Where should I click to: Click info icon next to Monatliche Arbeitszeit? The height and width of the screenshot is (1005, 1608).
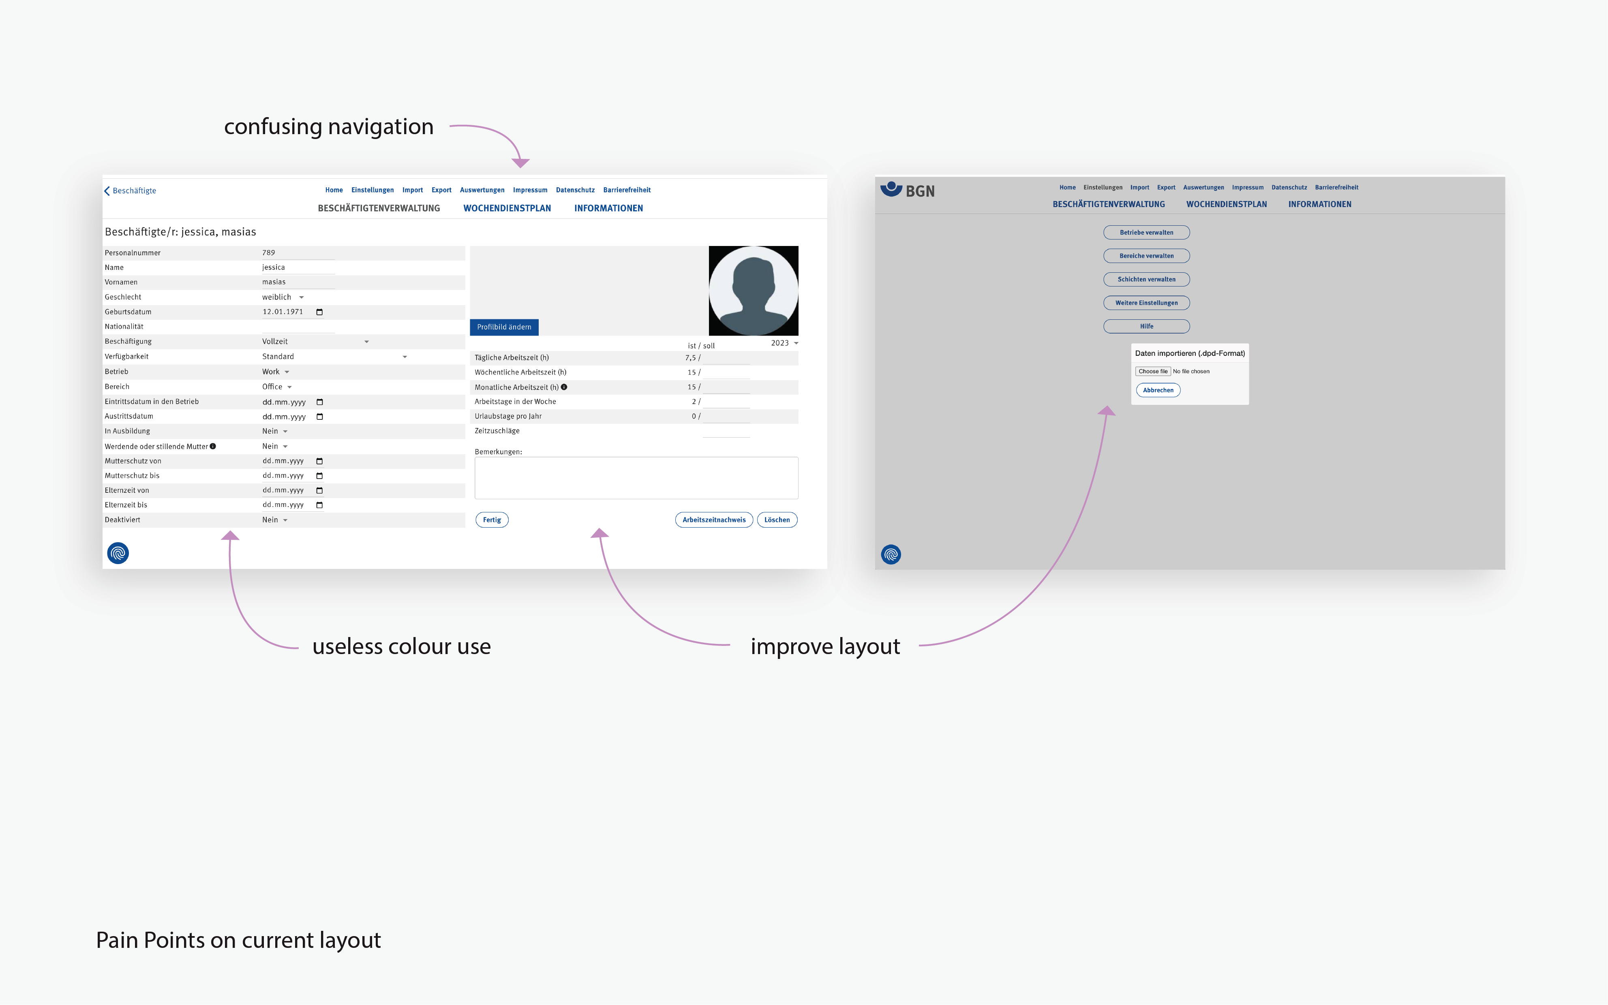point(564,387)
